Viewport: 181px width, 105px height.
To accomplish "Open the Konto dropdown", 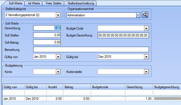I will pyautogui.click(x=58, y=72).
